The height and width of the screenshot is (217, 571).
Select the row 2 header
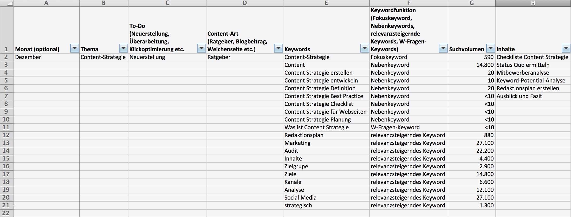[6, 57]
